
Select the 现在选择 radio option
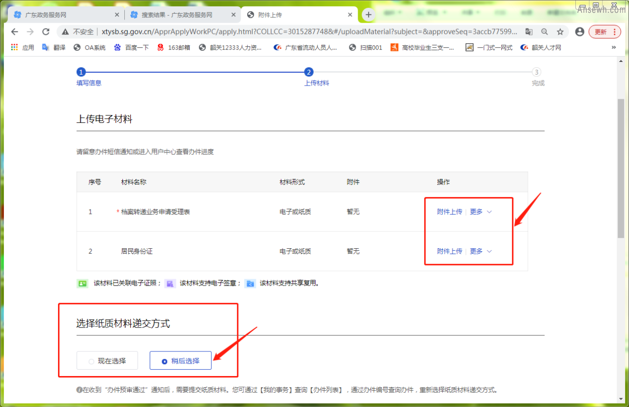click(x=107, y=361)
